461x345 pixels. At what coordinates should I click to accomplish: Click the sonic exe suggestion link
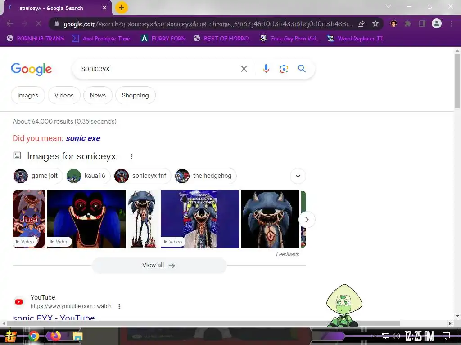tap(83, 138)
